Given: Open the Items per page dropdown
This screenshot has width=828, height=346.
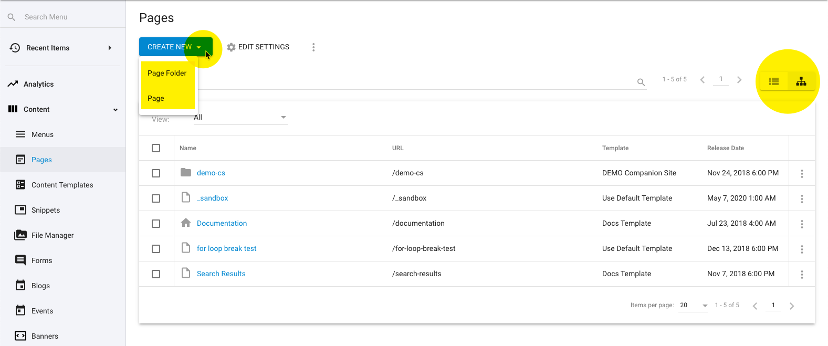Looking at the screenshot, I should pyautogui.click(x=693, y=305).
